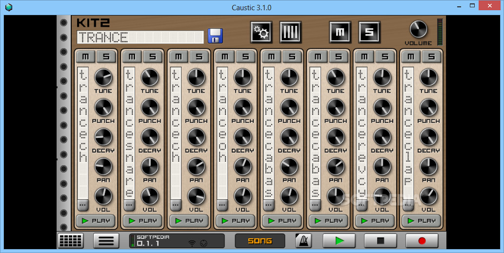Toggle the global mute M button
The height and width of the screenshot is (253, 504).
340,32
